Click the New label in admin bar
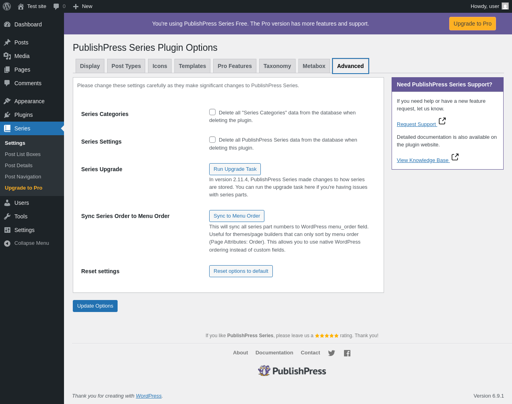Image resolution: width=512 pixels, height=404 pixels. (87, 6)
